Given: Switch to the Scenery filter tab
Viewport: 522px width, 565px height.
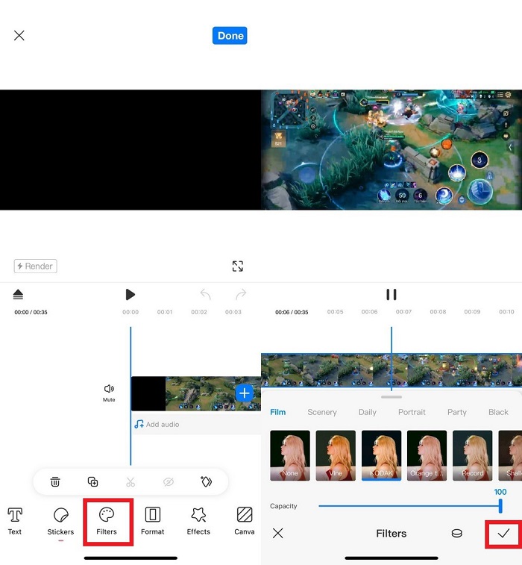Looking at the screenshot, I should coord(322,412).
